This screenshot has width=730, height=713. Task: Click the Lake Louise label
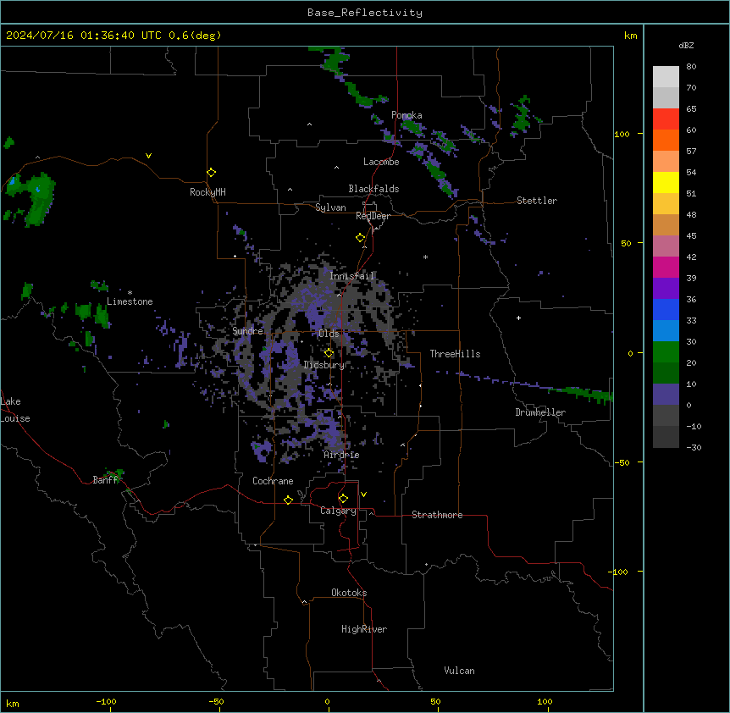pyautogui.click(x=15, y=410)
